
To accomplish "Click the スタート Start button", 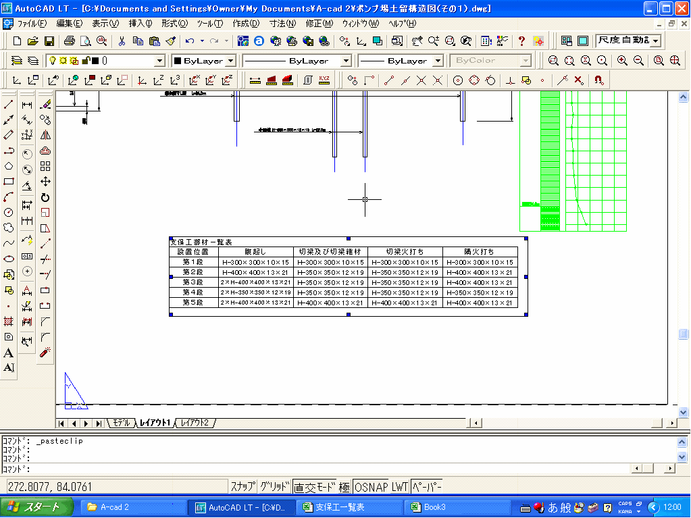I will point(37,507).
